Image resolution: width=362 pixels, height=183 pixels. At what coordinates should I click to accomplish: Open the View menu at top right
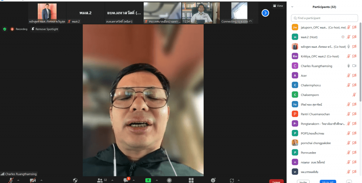coord(278,6)
